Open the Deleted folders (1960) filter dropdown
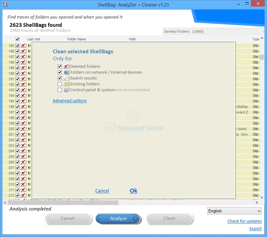 click(x=214, y=31)
